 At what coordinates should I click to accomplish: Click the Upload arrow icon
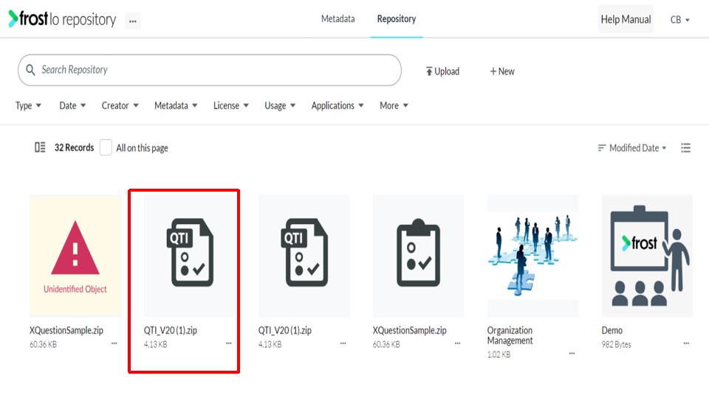point(429,71)
